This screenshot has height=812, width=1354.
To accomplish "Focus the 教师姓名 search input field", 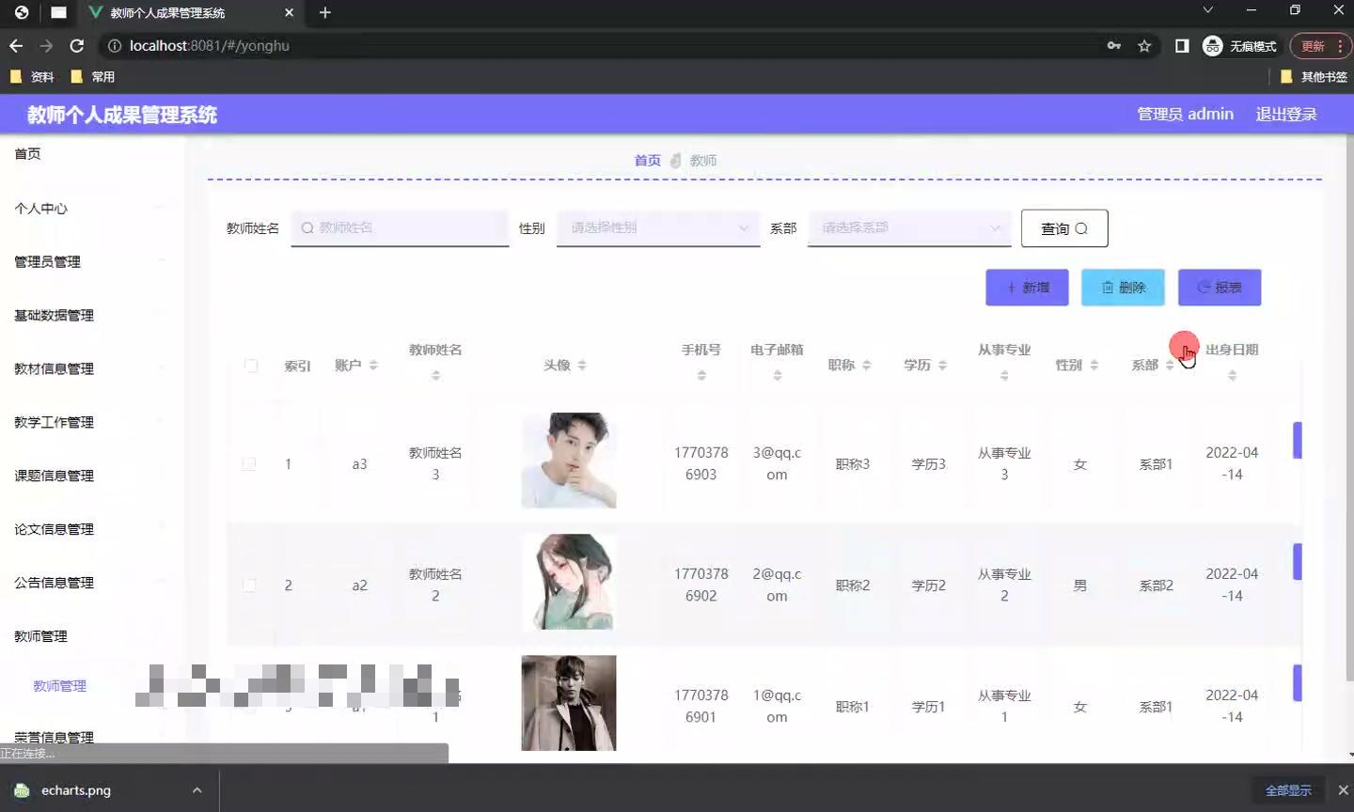I will 400,227.
